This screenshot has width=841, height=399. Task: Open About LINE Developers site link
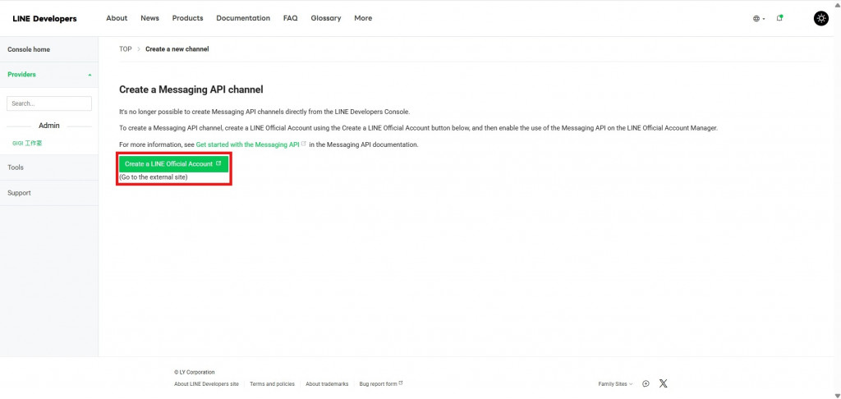coord(206,384)
